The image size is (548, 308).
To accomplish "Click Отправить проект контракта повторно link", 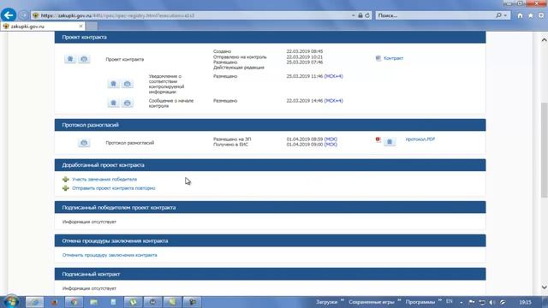I will [x=114, y=188].
